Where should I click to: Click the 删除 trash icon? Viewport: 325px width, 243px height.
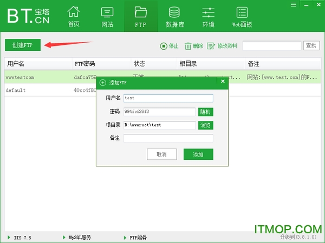tap(188, 46)
